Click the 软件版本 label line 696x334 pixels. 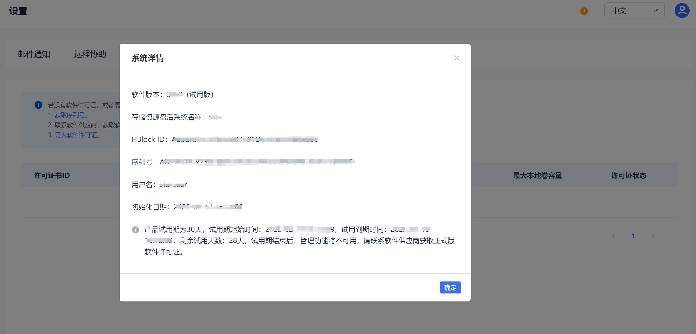pos(173,95)
